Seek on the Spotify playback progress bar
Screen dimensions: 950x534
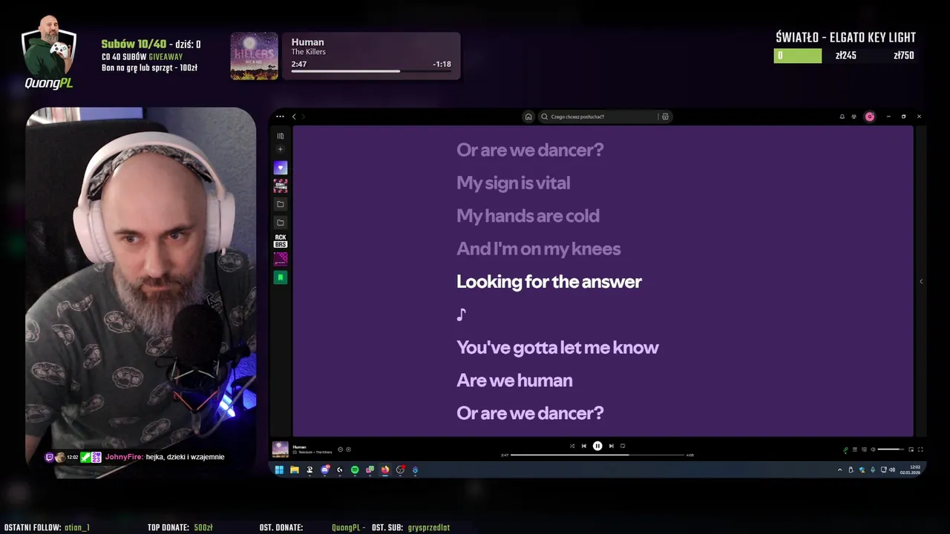coord(597,455)
